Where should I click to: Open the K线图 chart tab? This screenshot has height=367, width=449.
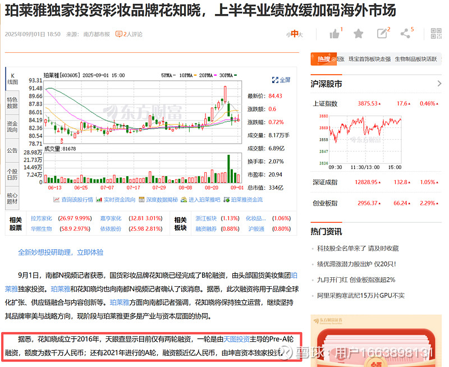pos(12,79)
